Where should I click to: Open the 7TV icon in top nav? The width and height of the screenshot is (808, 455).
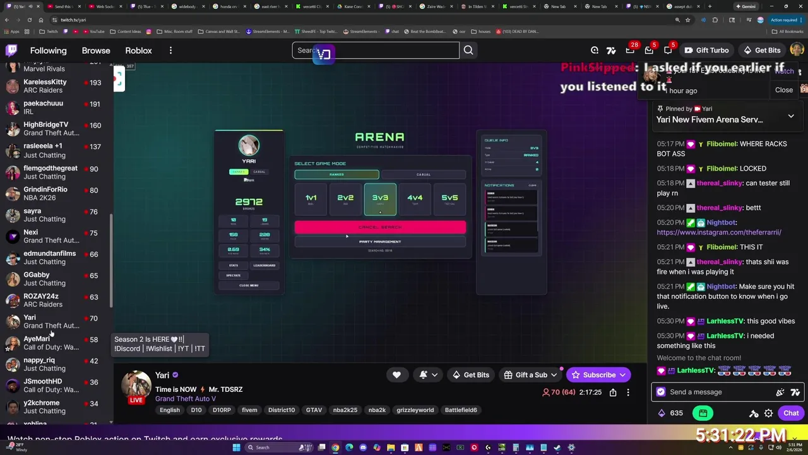coord(611,51)
